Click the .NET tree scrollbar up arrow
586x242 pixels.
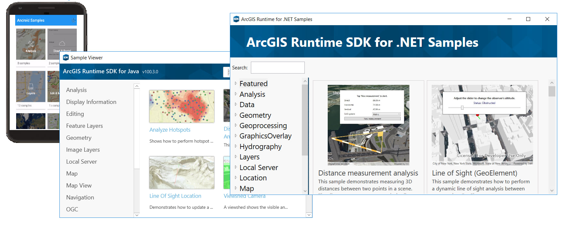[x=305, y=81]
